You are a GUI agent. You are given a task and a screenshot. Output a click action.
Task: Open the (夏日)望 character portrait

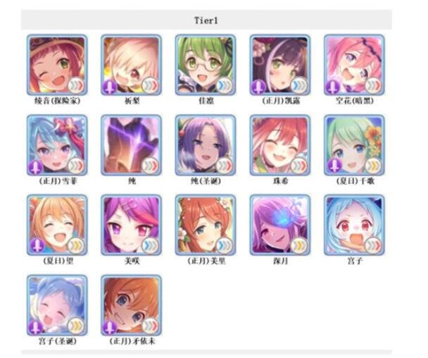[x=57, y=226]
